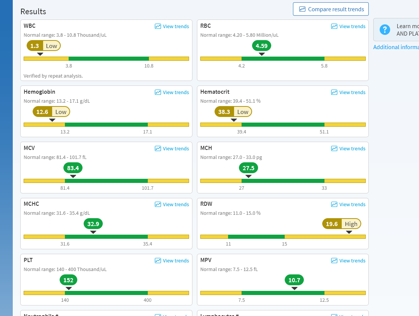Click the chart icon in Compare result trends
Screen dimensions: 419x316
click(302, 9)
